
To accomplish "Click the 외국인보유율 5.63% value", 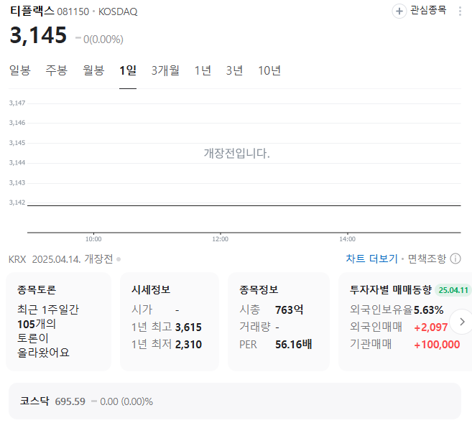I will pyautogui.click(x=429, y=310).
